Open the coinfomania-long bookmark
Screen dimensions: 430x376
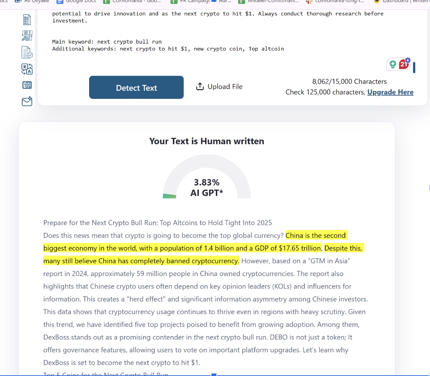point(335,1)
